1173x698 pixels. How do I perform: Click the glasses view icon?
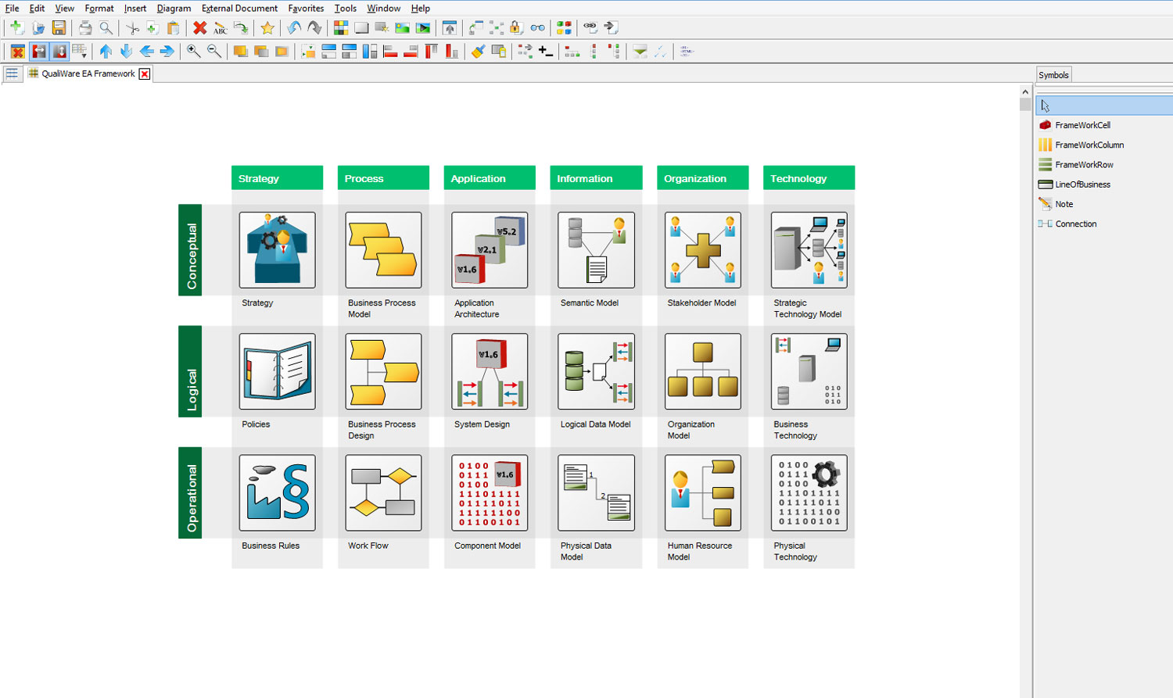[538, 28]
